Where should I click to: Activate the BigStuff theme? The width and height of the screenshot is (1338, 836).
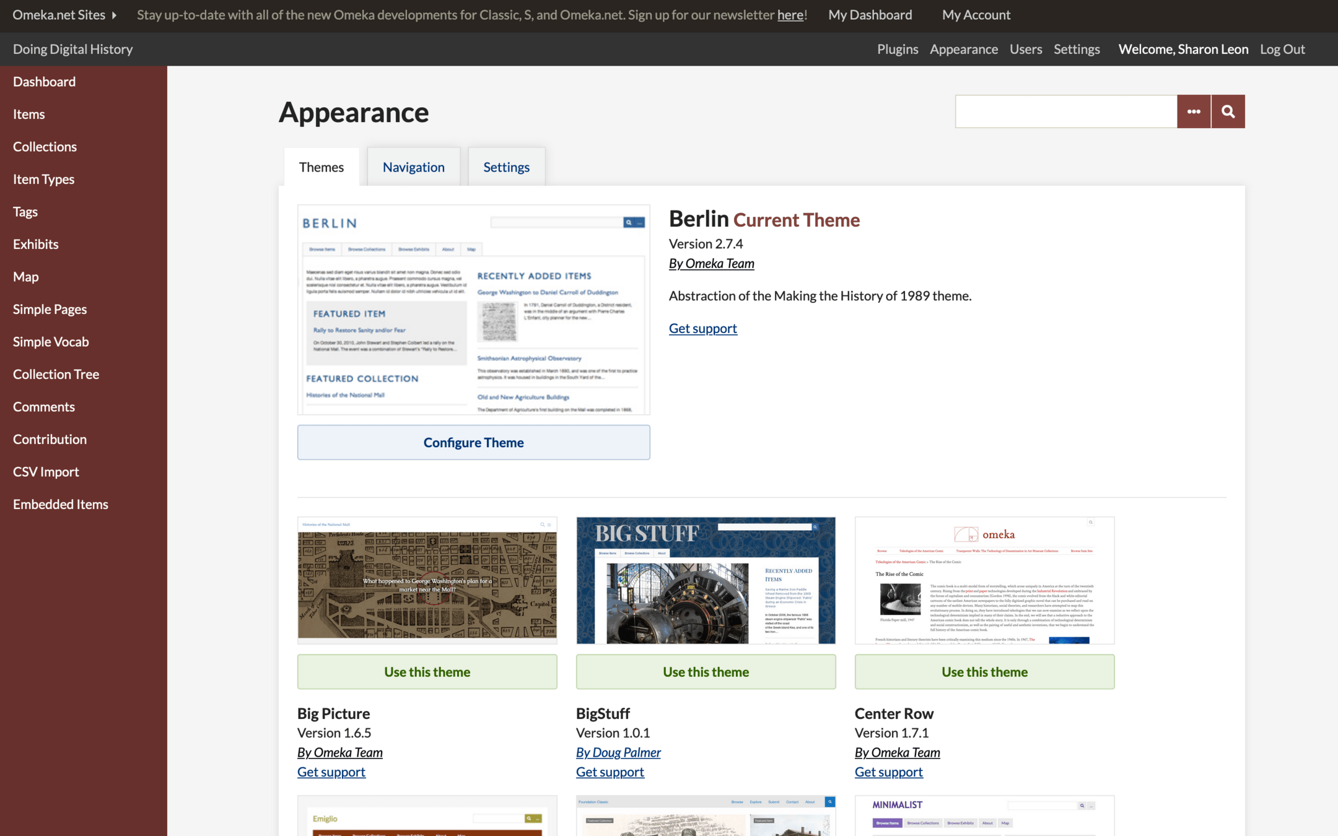(706, 672)
